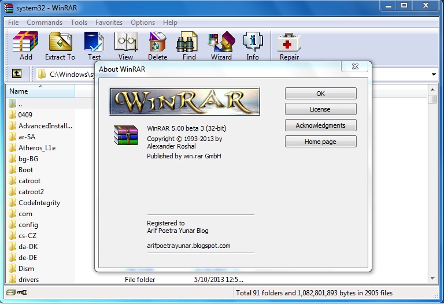The height and width of the screenshot is (304, 444).
Task: Click the Test archive icon
Action: [94, 45]
